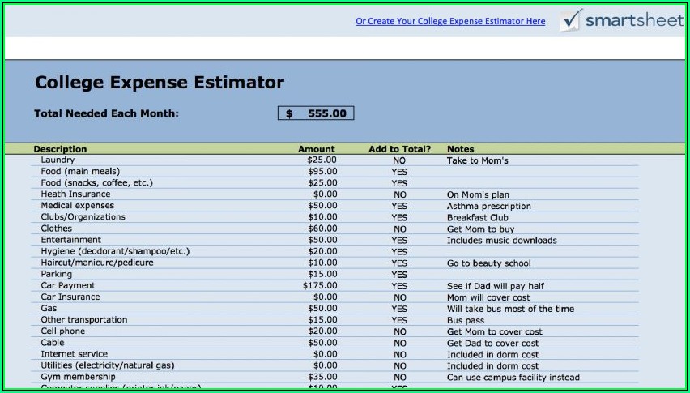Viewport: 690px width, 393px height.
Task: Click the Notes column header
Action: point(461,149)
